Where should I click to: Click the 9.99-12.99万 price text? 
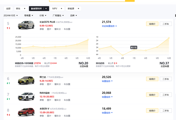coord(46,26)
